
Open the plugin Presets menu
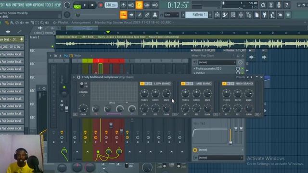(241, 77)
